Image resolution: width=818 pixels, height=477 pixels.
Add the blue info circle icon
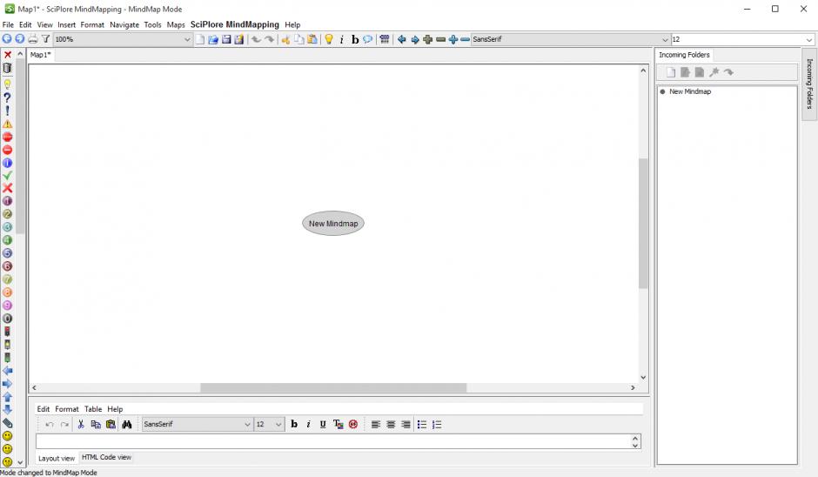(x=7, y=163)
